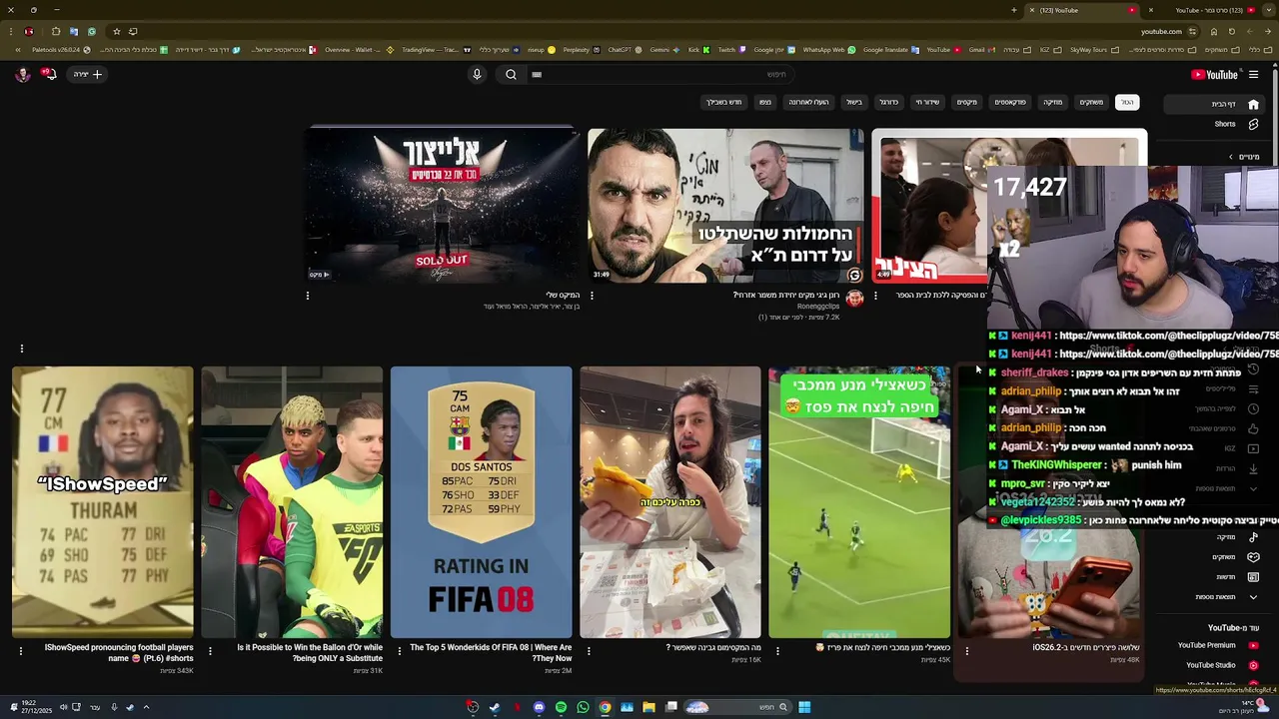This screenshot has height=719, width=1279.
Task: Open File Explorer from the taskbar
Action: [x=648, y=707]
